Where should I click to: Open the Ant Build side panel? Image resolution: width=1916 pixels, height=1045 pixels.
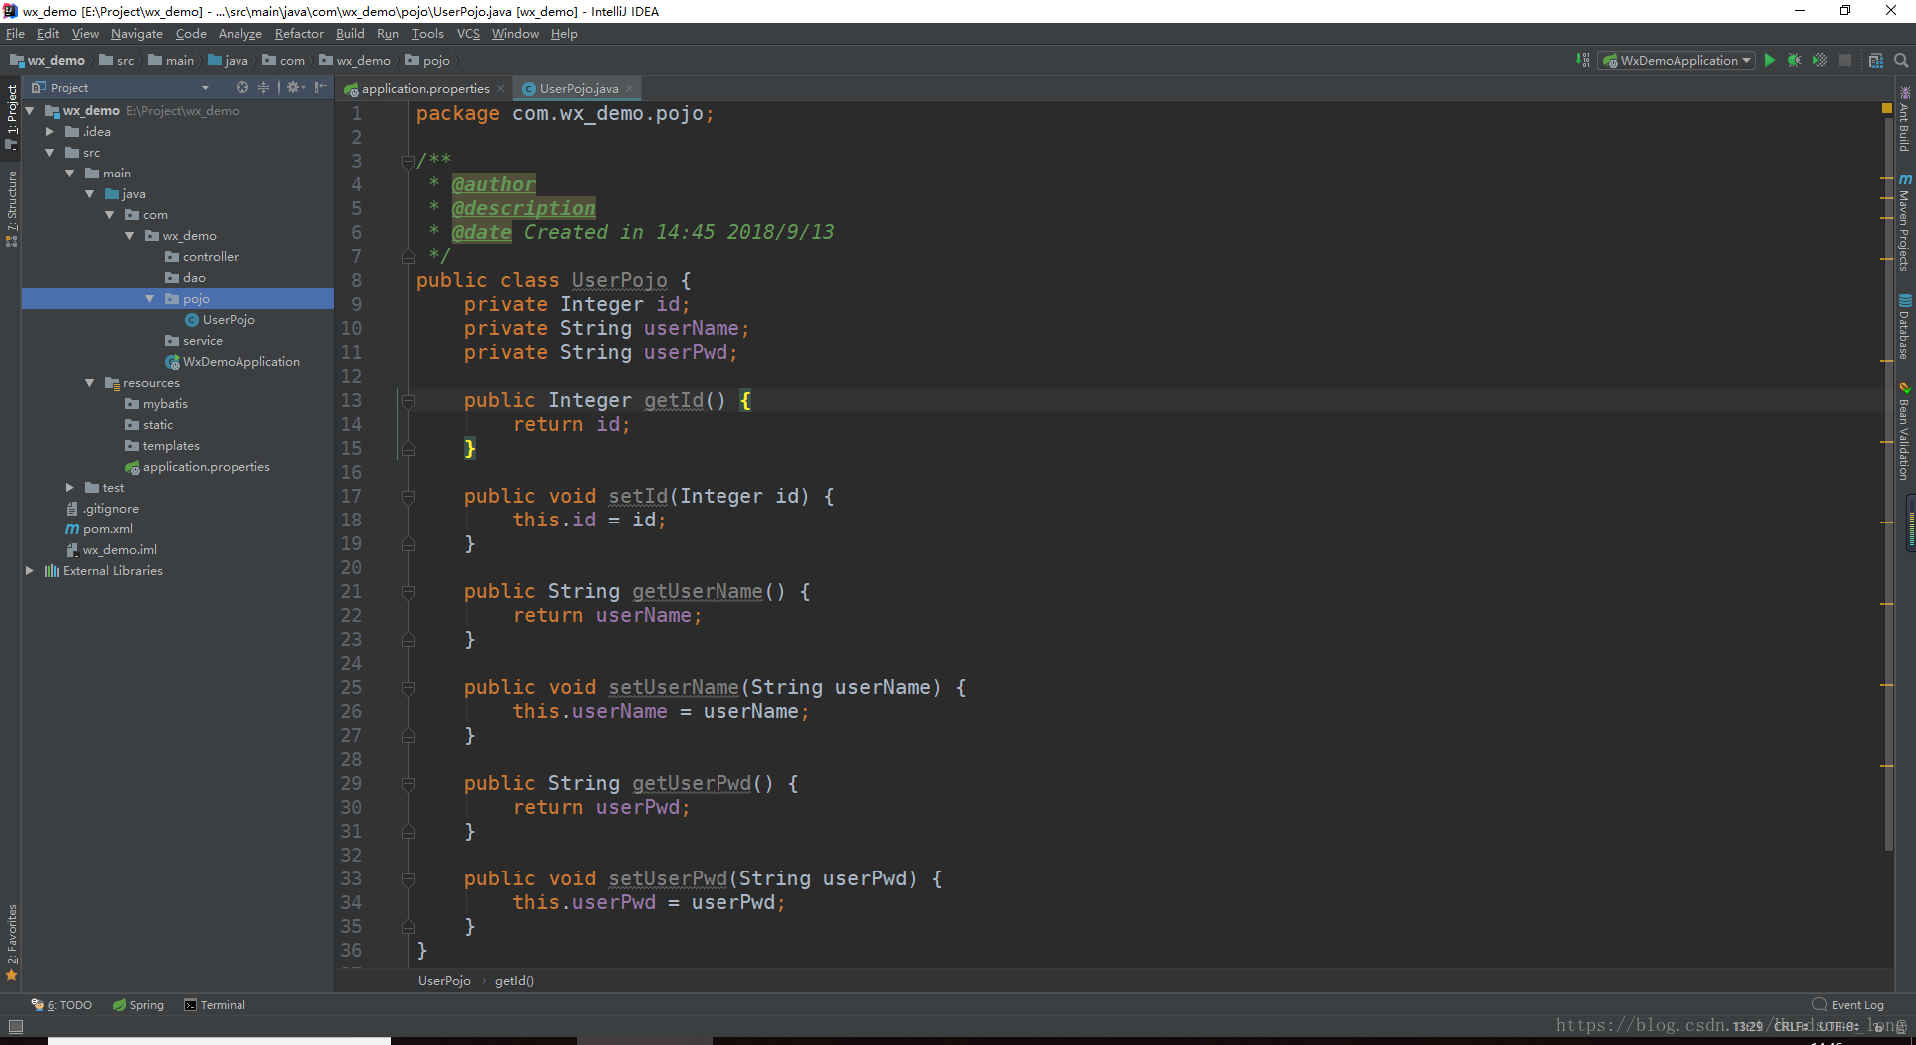point(1904,119)
